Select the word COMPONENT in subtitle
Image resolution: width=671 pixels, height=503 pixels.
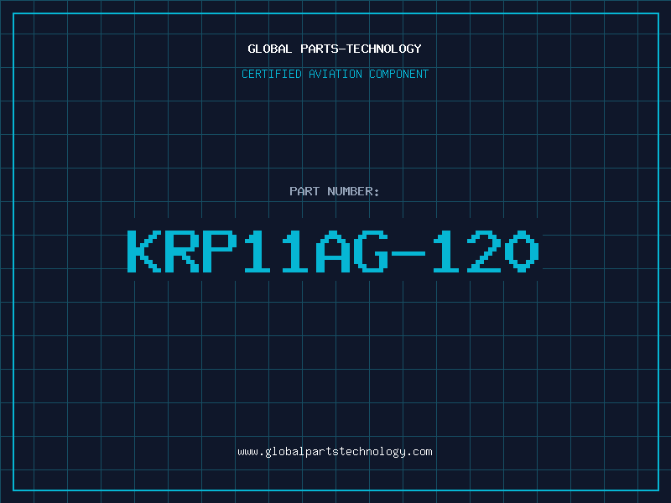coord(399,74)
